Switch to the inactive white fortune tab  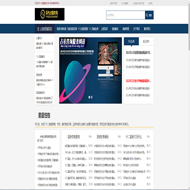point(146,42)
